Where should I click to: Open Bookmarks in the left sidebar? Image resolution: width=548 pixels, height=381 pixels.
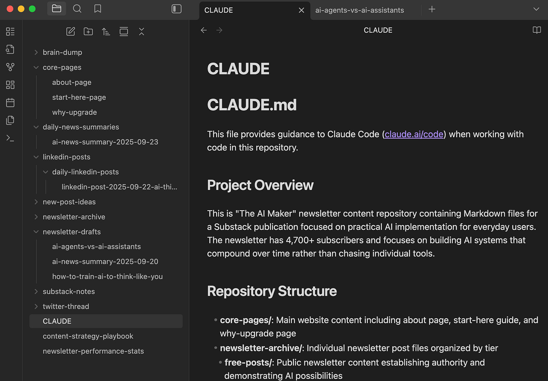97,8
